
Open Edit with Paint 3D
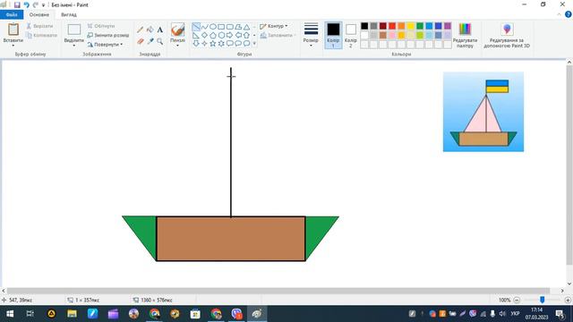pyautogui.click(x=507, y=36)
